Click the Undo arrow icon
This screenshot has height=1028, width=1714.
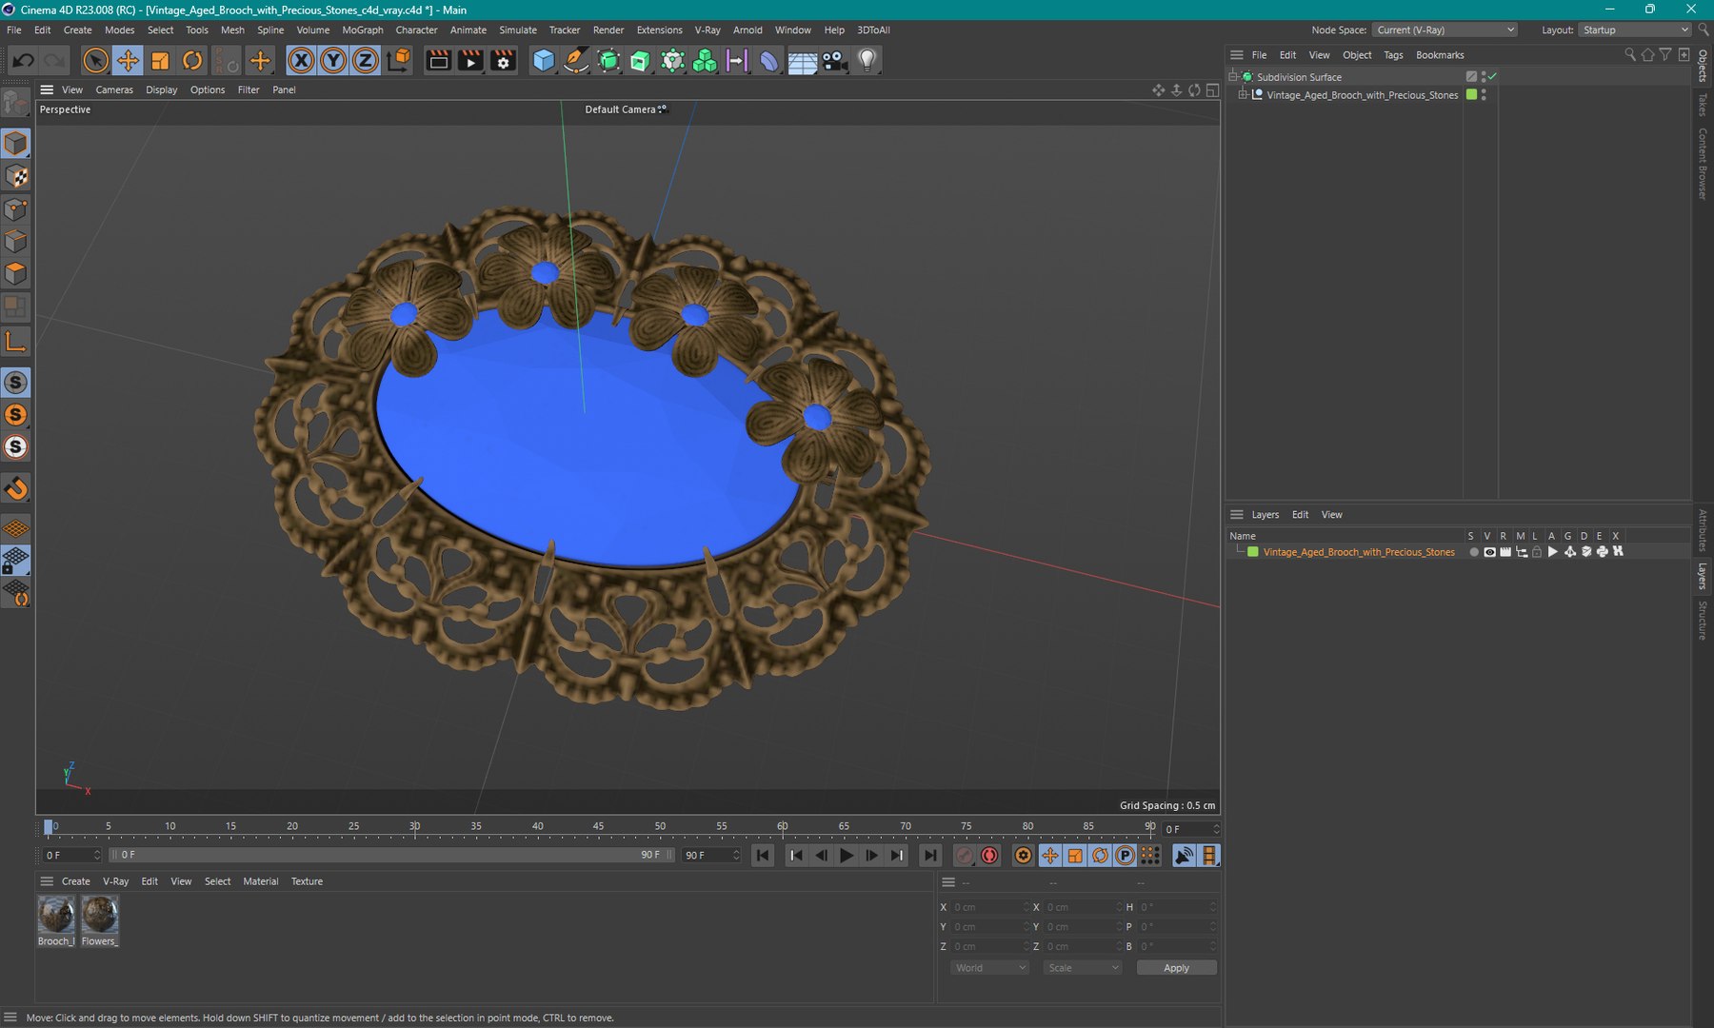(23, 61)
